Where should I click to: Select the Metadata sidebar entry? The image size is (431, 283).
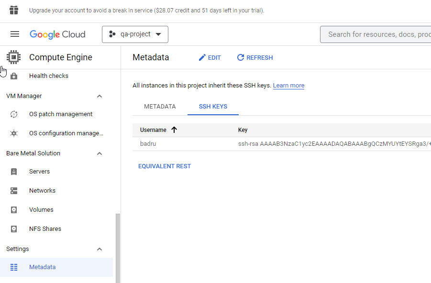point(42,267)
